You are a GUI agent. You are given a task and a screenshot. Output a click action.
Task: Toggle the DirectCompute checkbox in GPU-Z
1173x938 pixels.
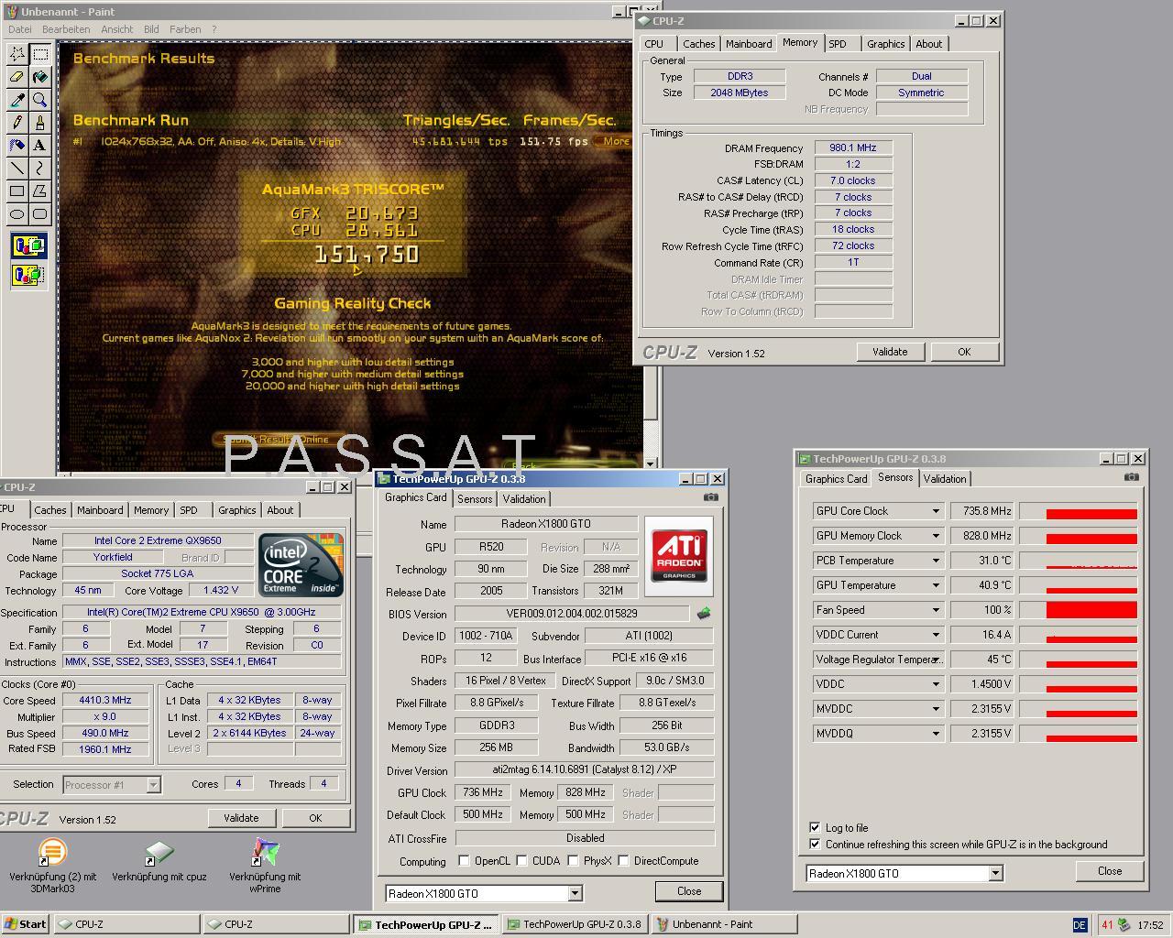click(x=623, y=861)
